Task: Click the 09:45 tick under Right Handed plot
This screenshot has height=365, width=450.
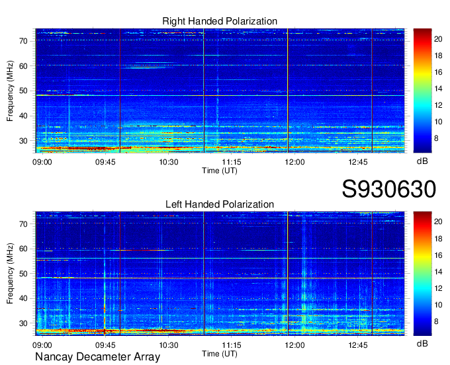Action: 105,162
